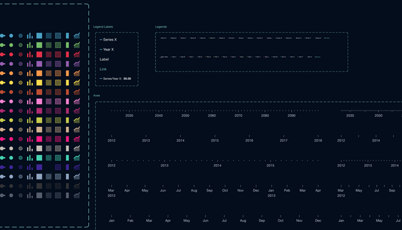
Task: Click the green area chart icon
Action: coord(77,45)
